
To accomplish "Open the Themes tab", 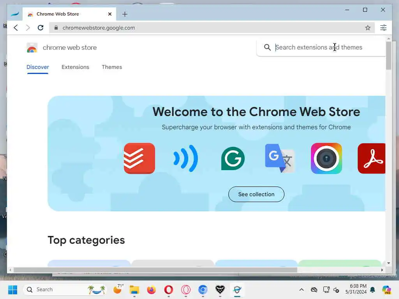I will 112,67.
